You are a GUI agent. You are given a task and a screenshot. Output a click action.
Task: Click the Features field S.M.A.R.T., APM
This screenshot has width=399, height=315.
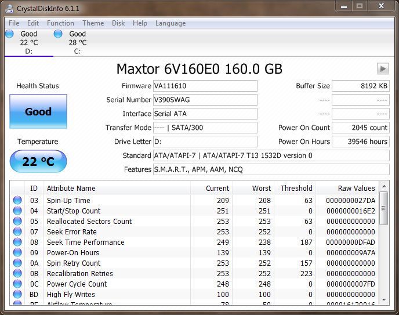pyautogui.click(x=271, y=169)
